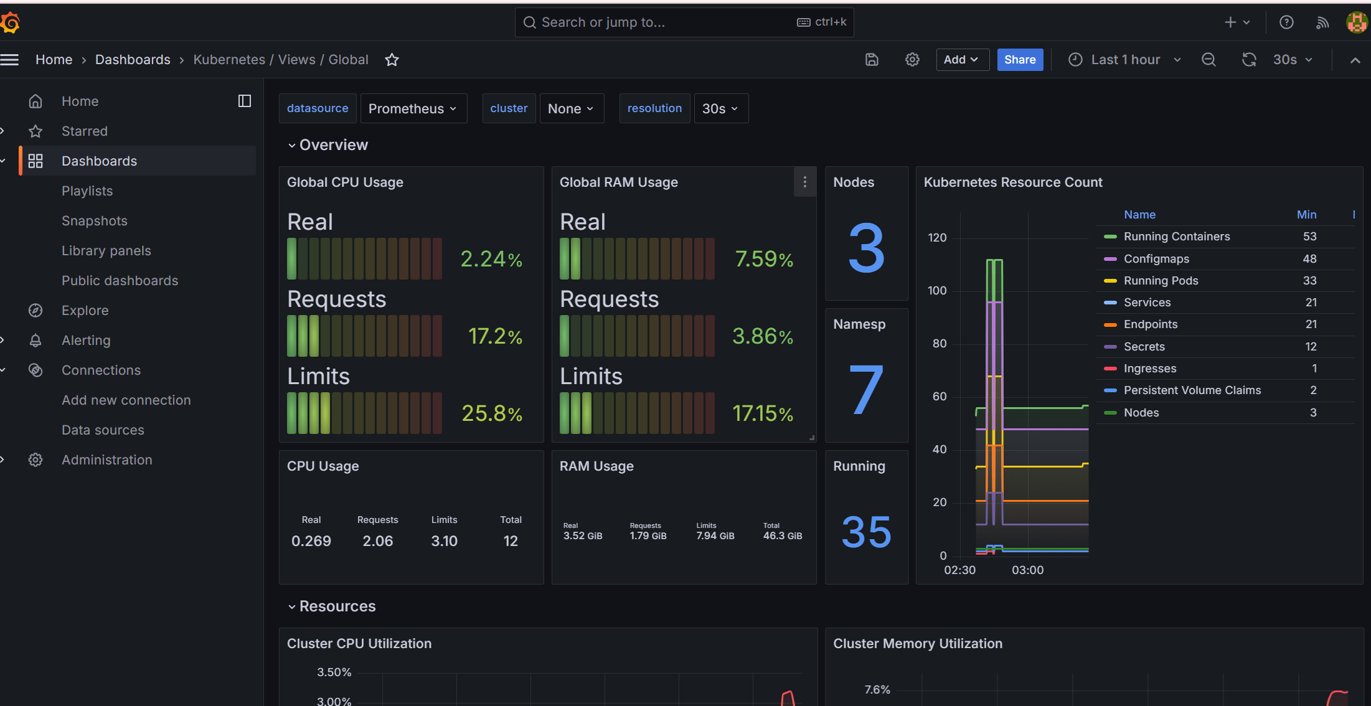Open the cluster None dropdown
Viewport: 1371px width, 706px height.
click(571, 108)
